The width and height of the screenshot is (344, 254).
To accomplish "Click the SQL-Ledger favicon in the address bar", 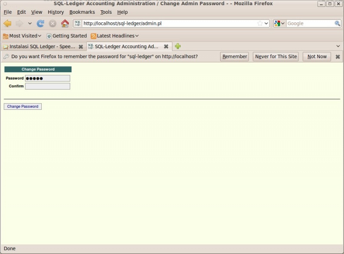I will pyautogui.click(x=78, y=23).
